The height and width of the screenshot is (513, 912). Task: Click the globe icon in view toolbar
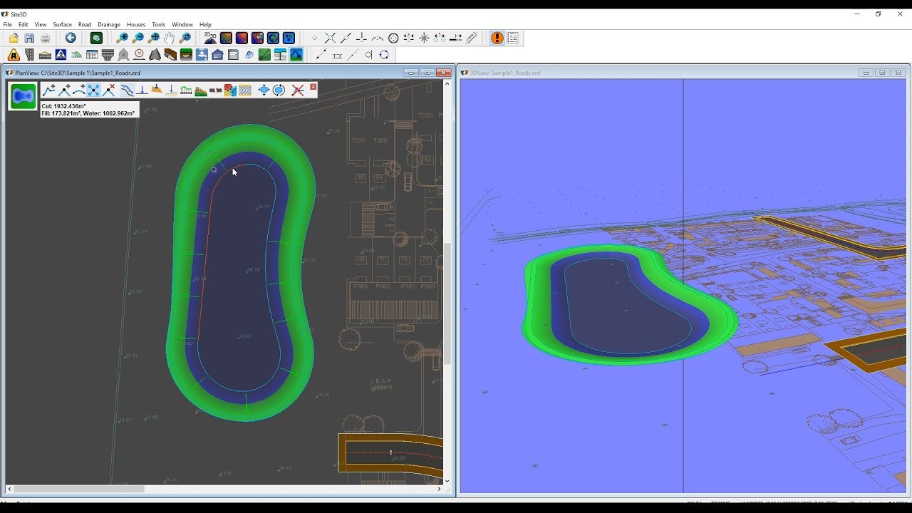click(x=273, y=38)
